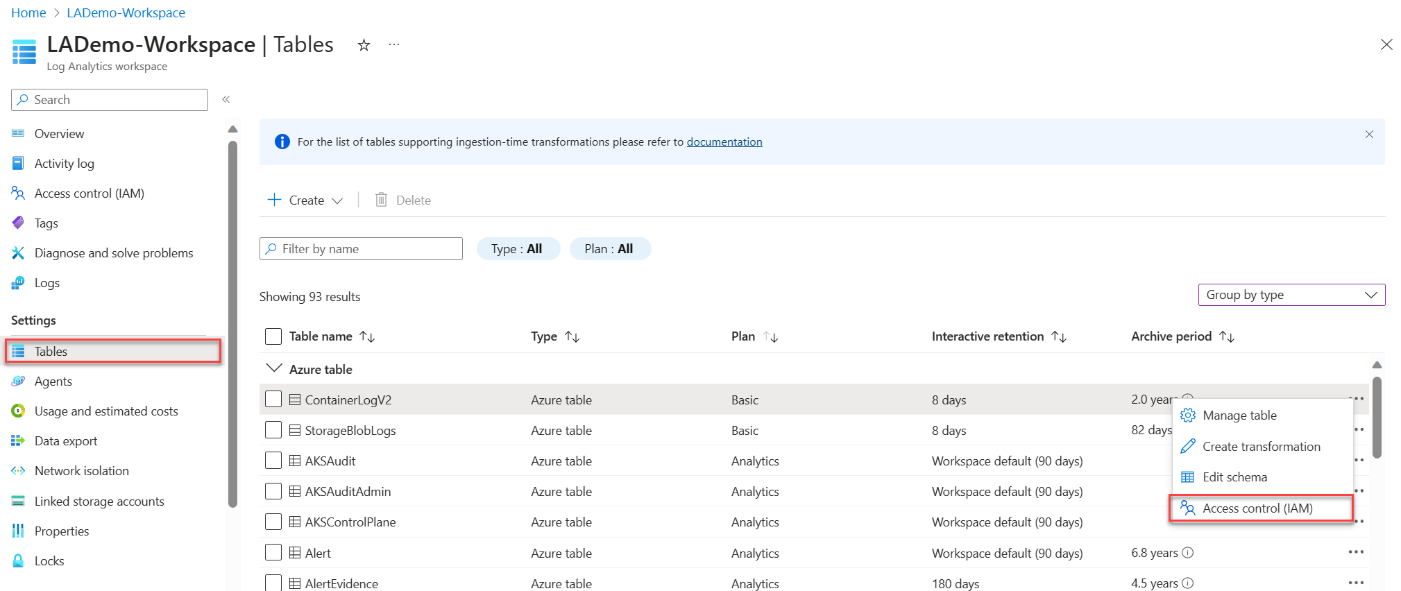The image size is (1401, 591).
Task: Select the StorageBlobLogs checkbox
Action: (x=273, y=430)
